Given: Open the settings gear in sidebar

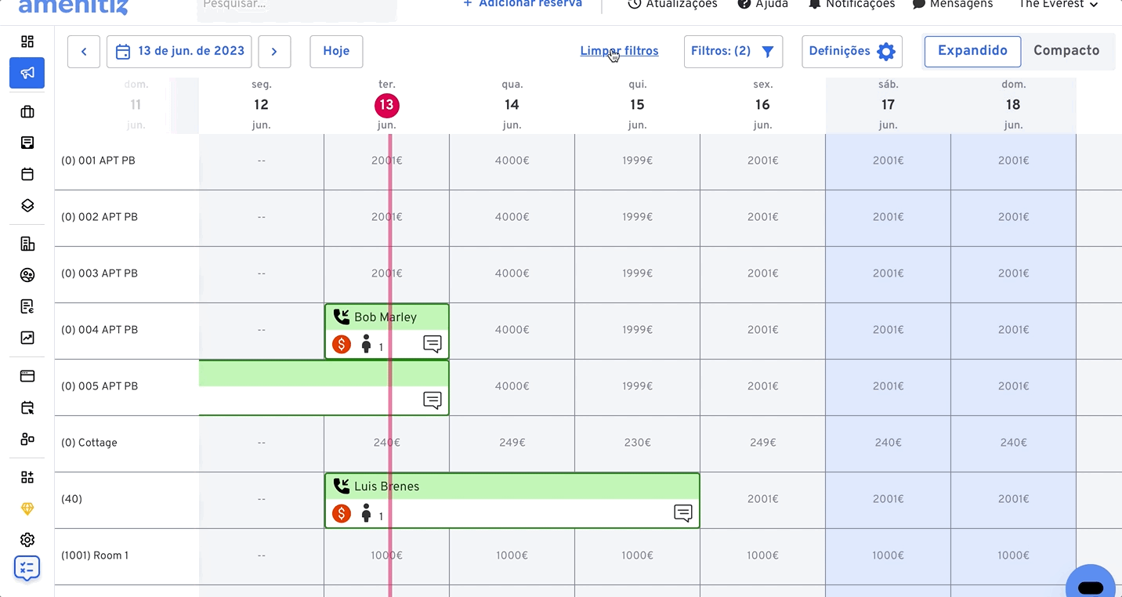Looking at the screenshot, I should coord(27,540).
